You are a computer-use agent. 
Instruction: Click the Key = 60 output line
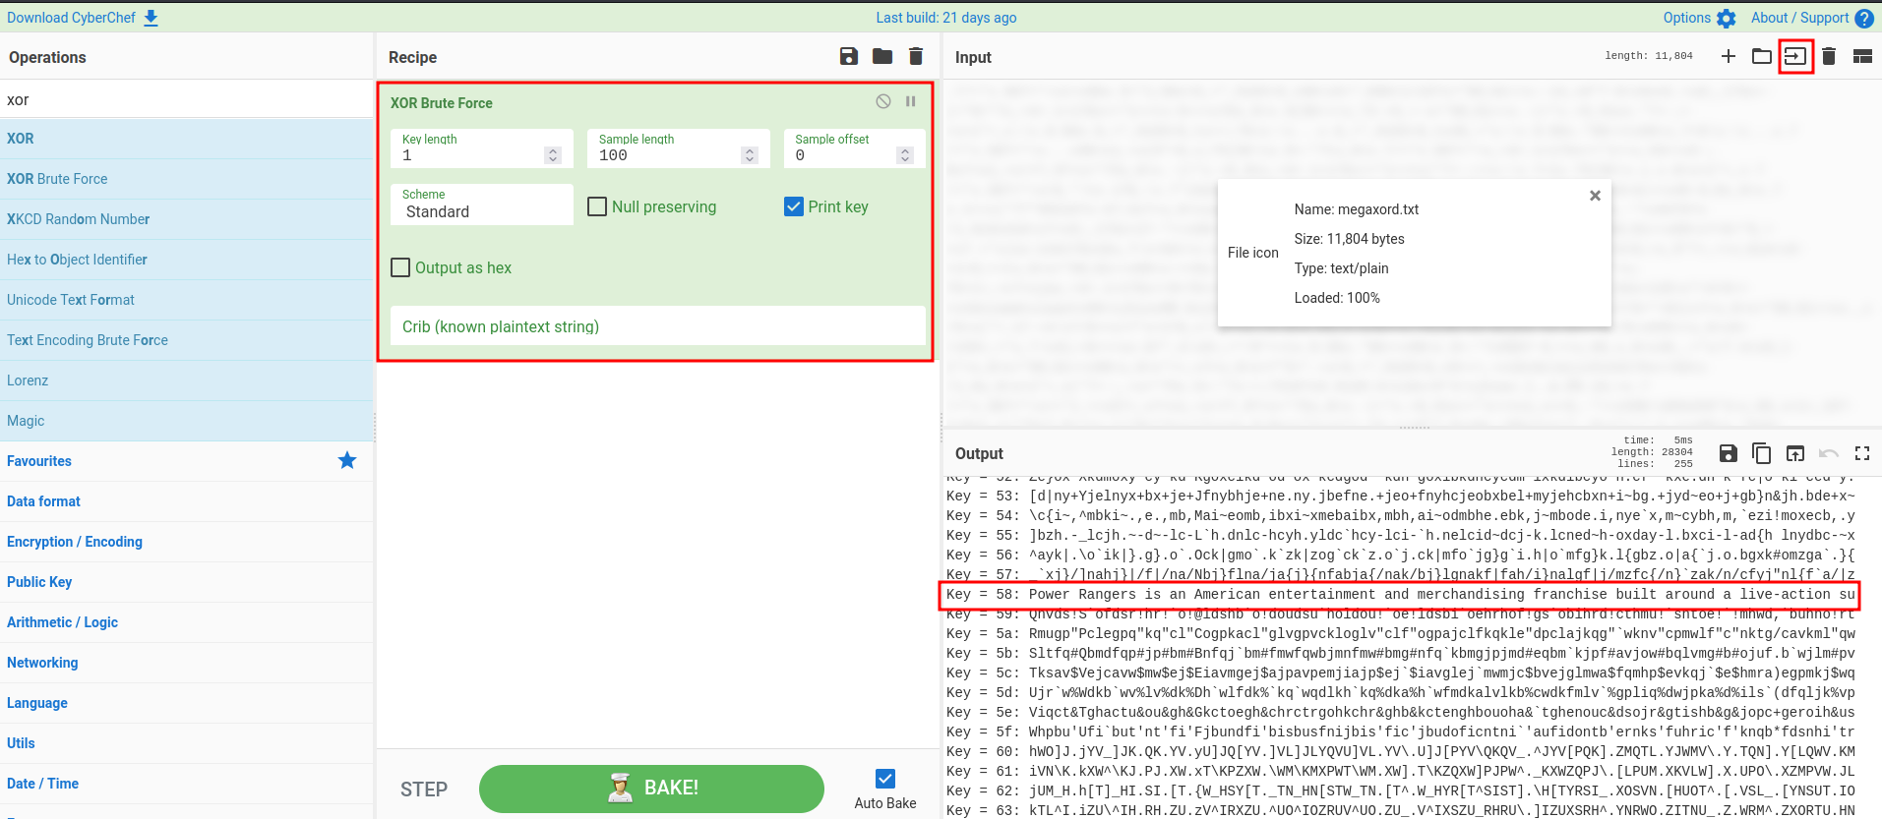(x=1401, y=752)
